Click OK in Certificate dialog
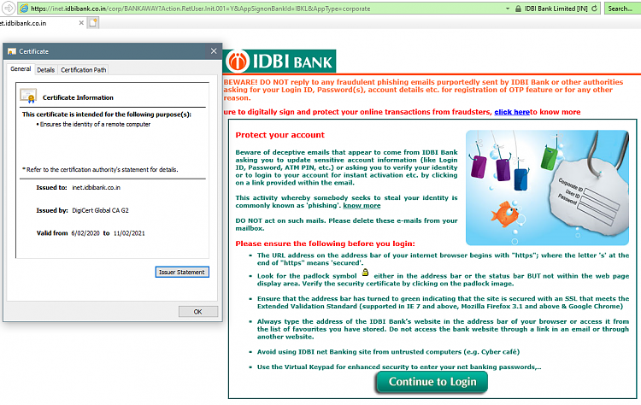The height and width of the screenshot is (405, 641). point(198,311)
